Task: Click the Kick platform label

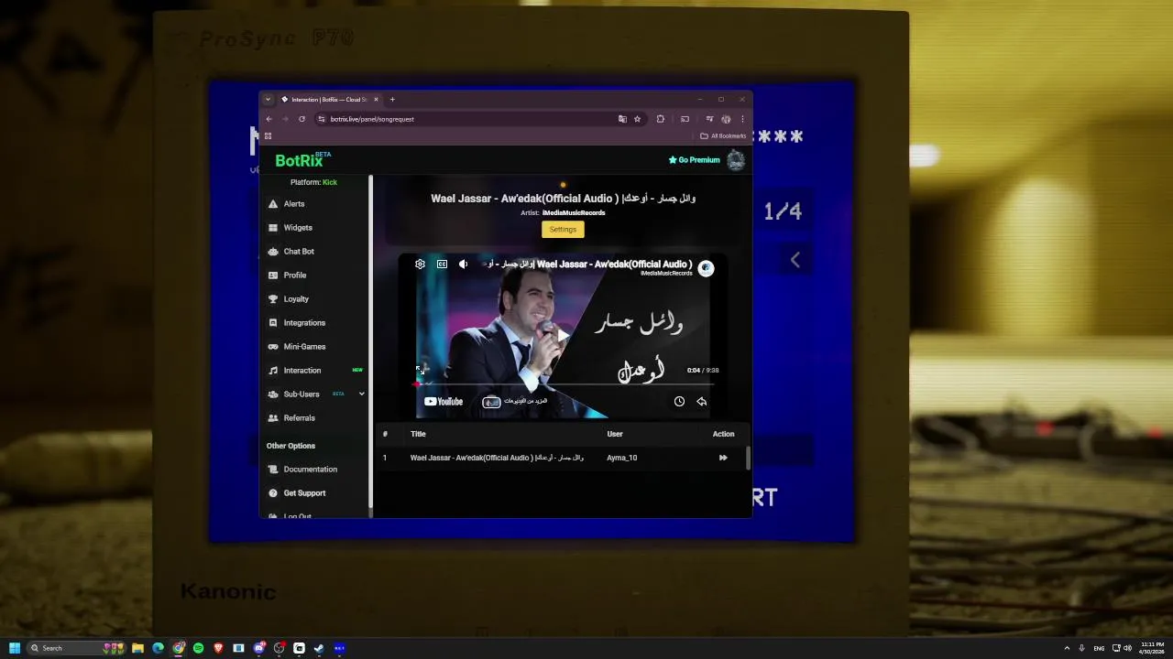Action: pyautogui.click(x=330, y=182)
